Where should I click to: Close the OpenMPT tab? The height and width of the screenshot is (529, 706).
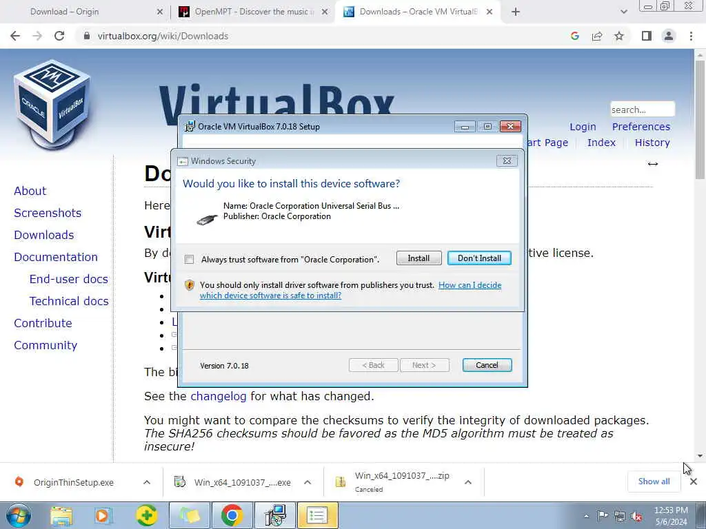click(x=325, y=12)
